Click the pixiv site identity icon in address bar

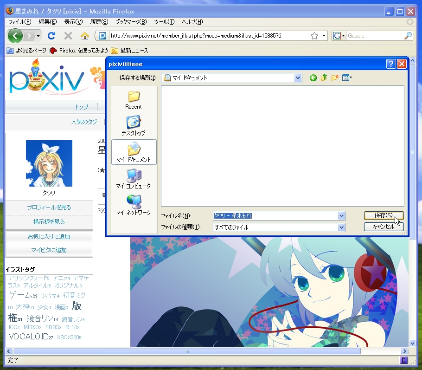click(x=102, y=36)
